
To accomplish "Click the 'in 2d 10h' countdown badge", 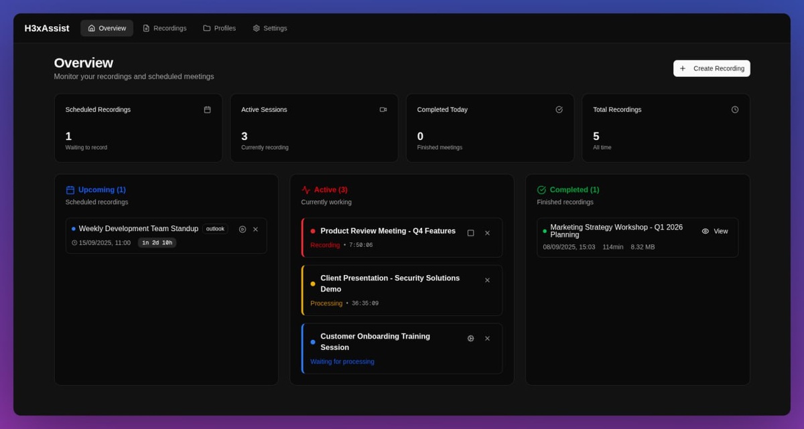I will [157, 243].
